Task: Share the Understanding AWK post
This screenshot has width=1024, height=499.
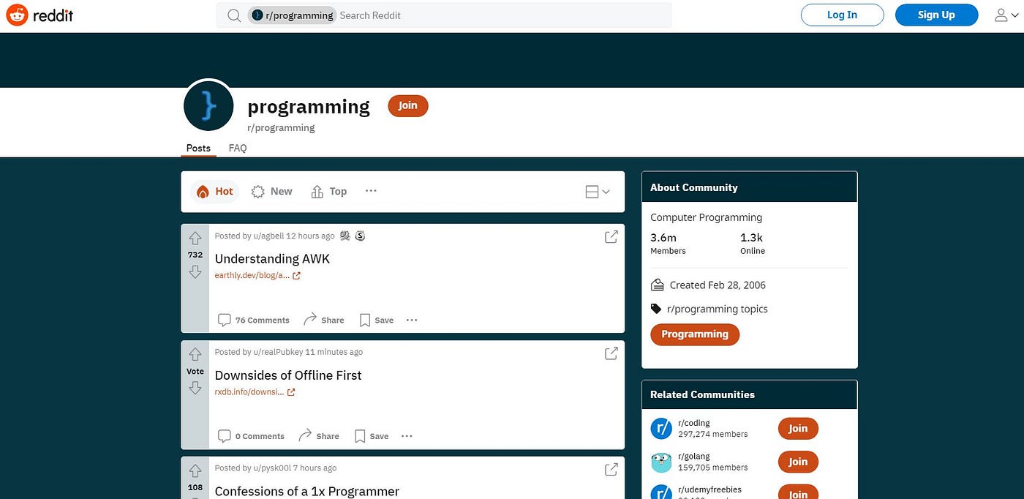Action: point(324,320)
